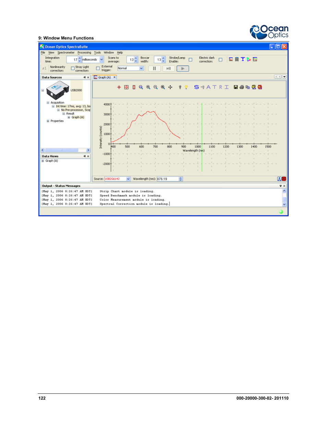
Task: Click the red X icon at graph bottom right
Action: (284, 179)
